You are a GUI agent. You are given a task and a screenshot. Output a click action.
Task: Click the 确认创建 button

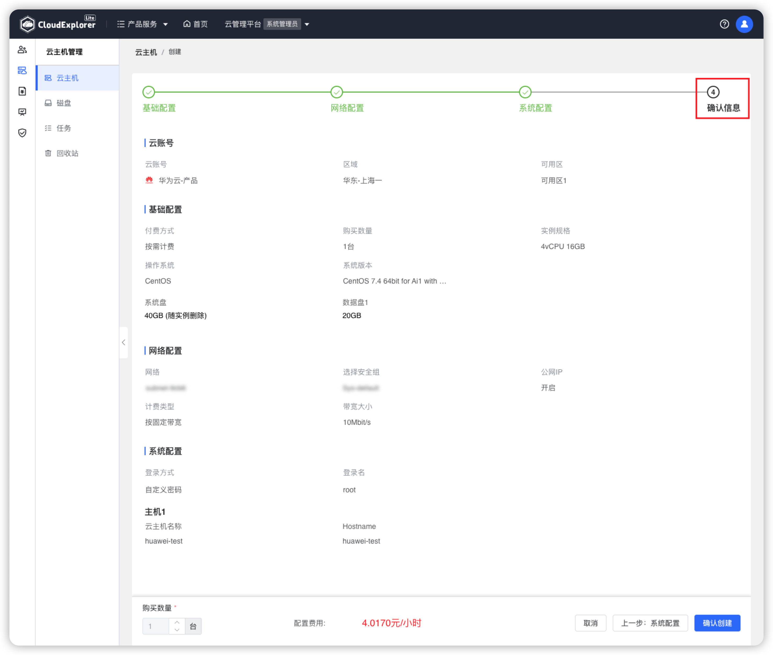click(717, 623)
